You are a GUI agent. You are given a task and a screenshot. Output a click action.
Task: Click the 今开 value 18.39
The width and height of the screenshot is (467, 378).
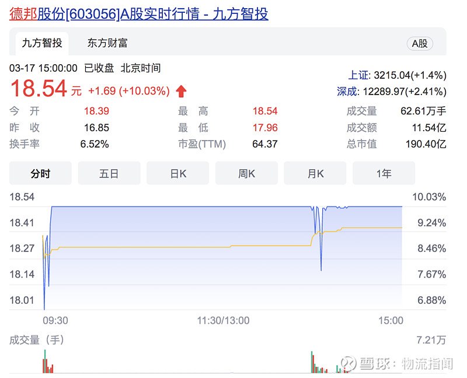click(96, 111)
